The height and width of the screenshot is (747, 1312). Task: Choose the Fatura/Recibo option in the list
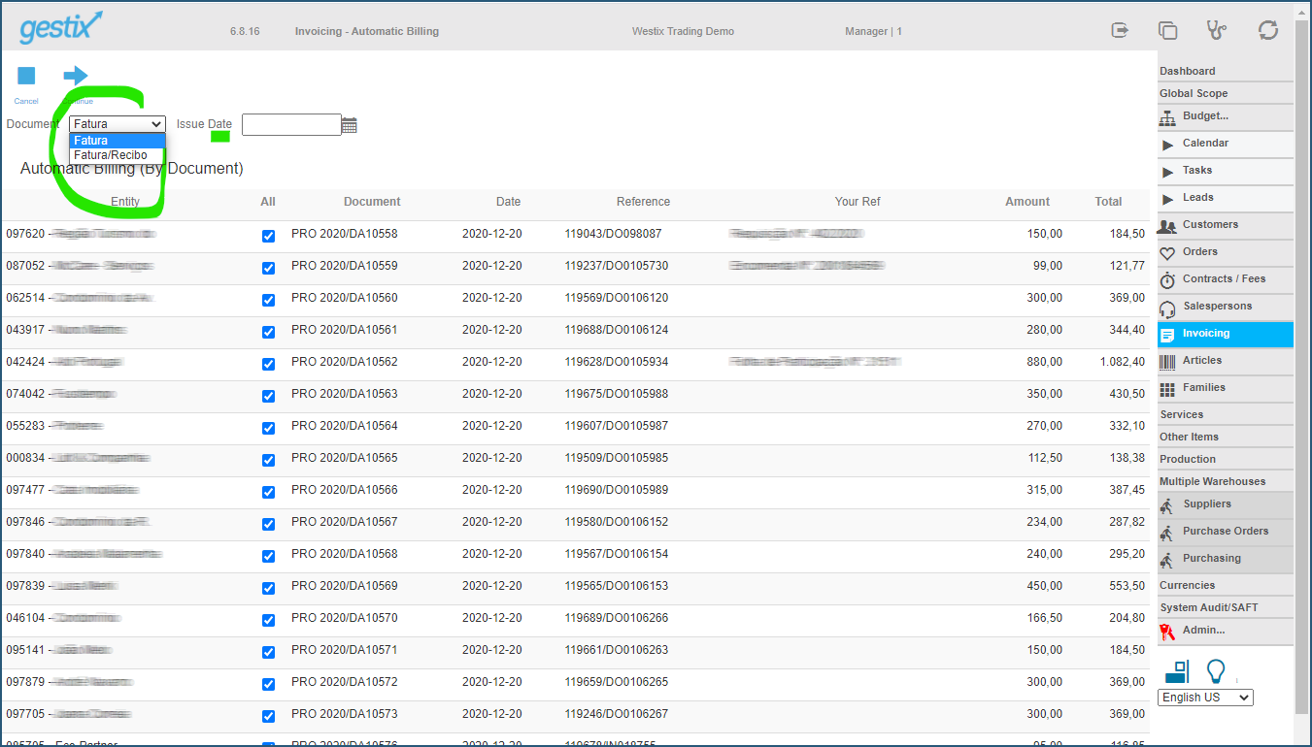pyautogui.click(x=118, y=155)
